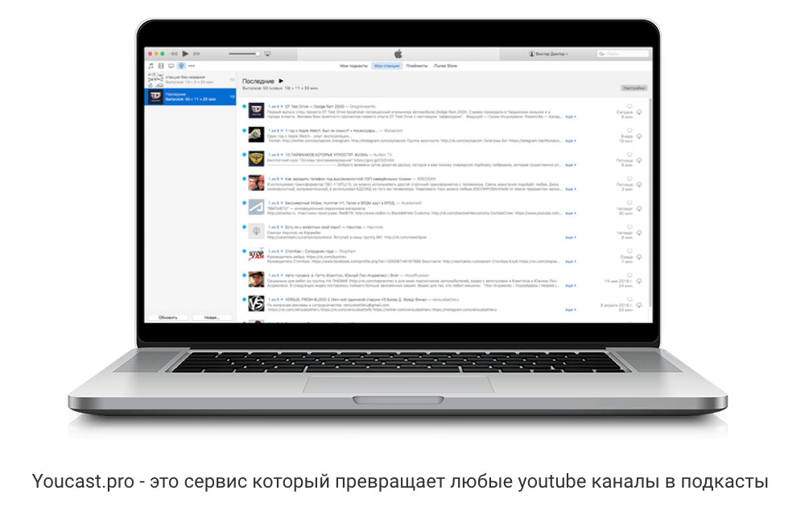Open the Kreosan phone charging episode artwork
Viewport: 805px width, 515px height.
click(256, 183)
